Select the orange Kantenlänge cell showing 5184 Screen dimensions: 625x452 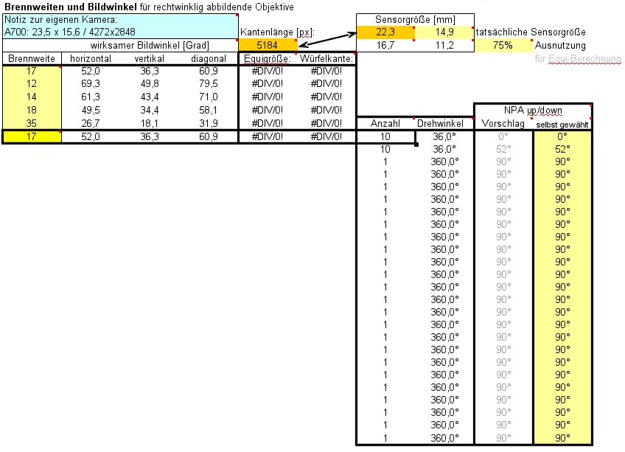click(x=268, y=45)
